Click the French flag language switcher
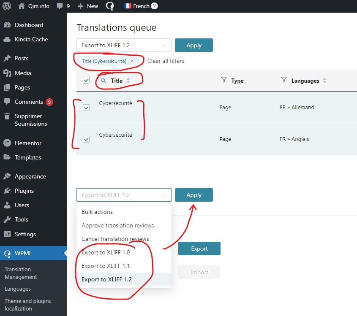Viewport: 357px width, 316px height. tap(127, 6)
